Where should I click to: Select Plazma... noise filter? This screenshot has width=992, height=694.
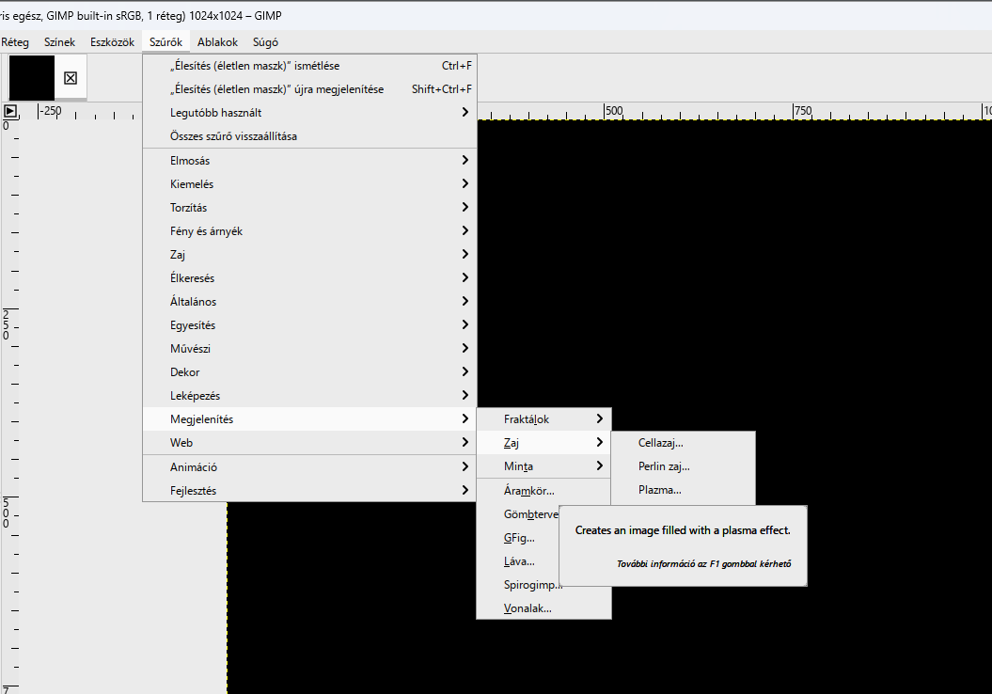click(684, 490)
